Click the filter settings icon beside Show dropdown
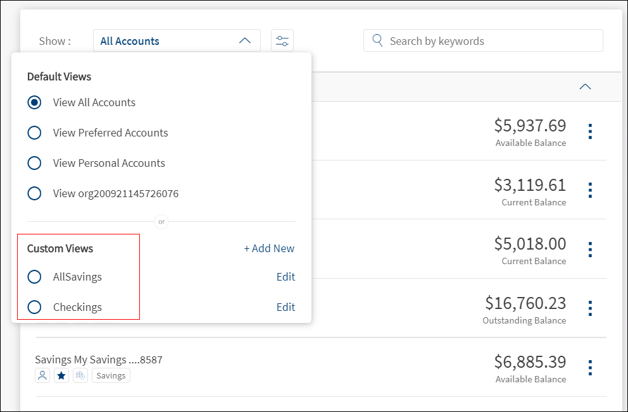 282,41
